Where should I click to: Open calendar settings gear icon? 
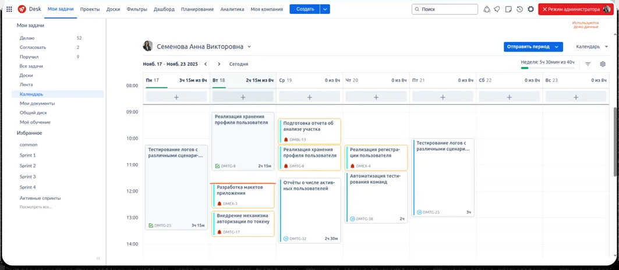pyautogui.click(x=603, y=64)
